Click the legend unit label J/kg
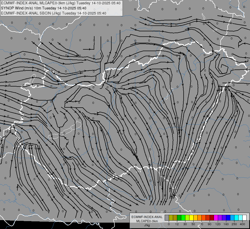 coord(147,225)
